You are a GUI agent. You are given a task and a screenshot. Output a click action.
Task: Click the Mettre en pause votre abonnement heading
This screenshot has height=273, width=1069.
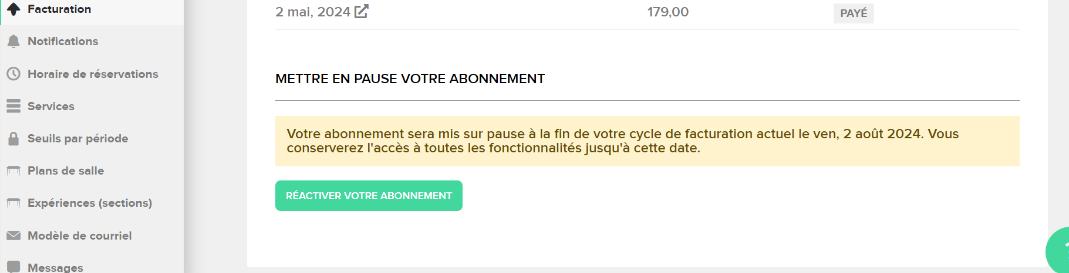click(x=410, y=79)
